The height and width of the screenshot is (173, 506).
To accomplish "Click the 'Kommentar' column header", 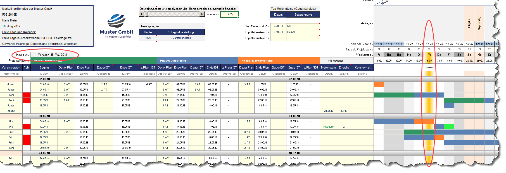I will click(362, 67).
